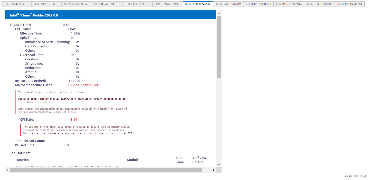Viewport: 371px width, 180px height.
Task: Click the vertical scrollbar down arrow
Action: 219,165
